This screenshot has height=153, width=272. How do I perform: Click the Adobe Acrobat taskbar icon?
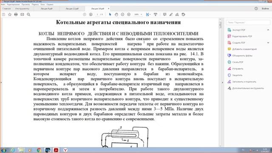click(56, 150)
